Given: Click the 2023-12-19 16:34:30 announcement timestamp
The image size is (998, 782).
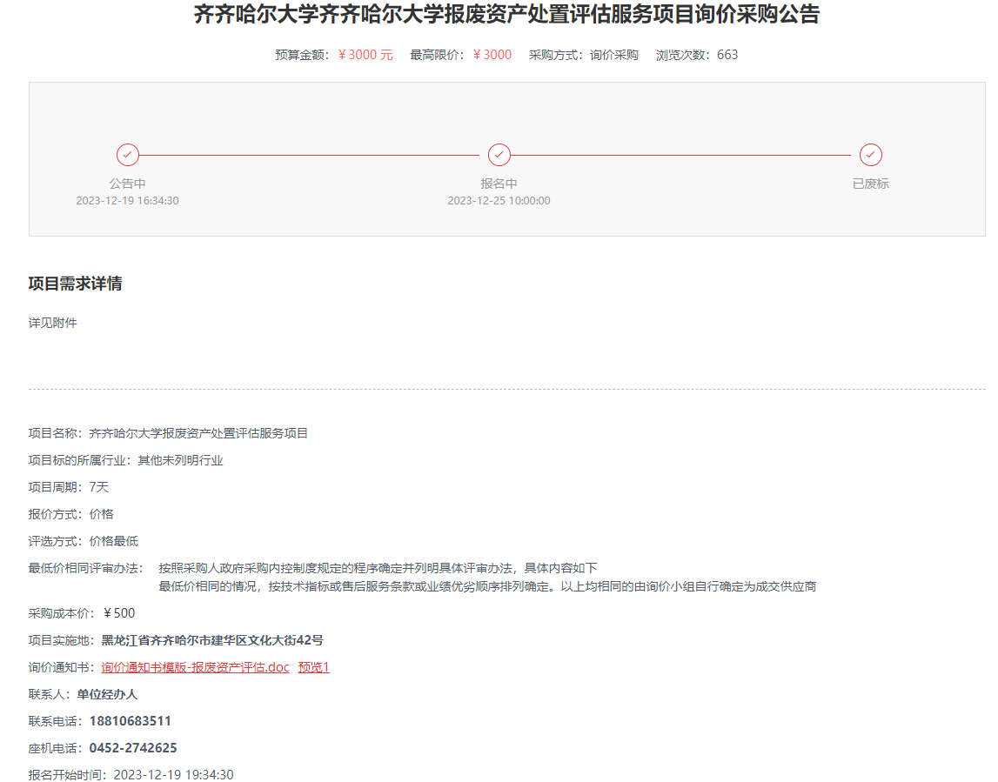Looking at the screenshot, I should 127,201.
